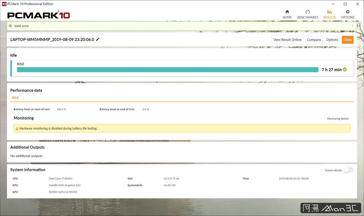Click the 3.0 % battery end value
364x216 pixels.
145,109
